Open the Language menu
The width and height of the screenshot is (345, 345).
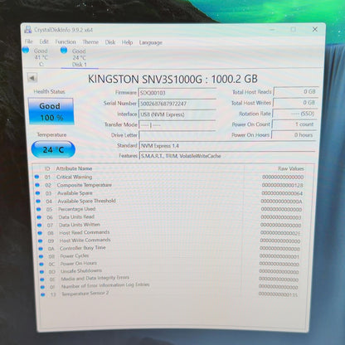[150, 42]
